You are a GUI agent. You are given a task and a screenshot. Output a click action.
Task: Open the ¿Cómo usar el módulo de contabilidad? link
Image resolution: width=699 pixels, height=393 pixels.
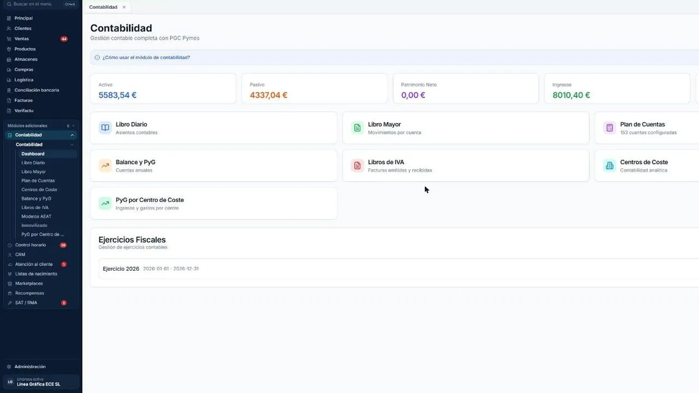[146, 57]
